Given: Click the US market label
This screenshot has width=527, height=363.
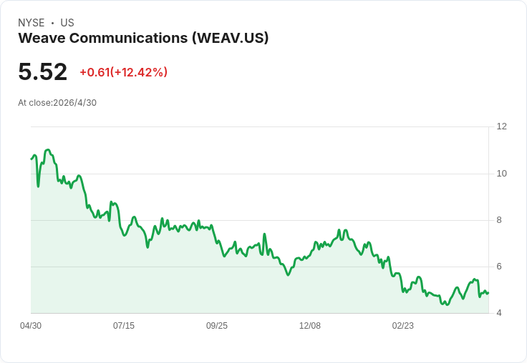Looking at the screenshot, I should click(x=67, y=23).
